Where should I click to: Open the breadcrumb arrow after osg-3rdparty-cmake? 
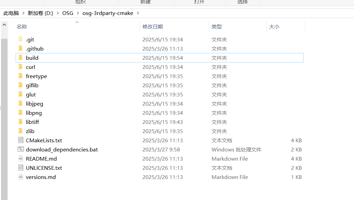[138, 13]
